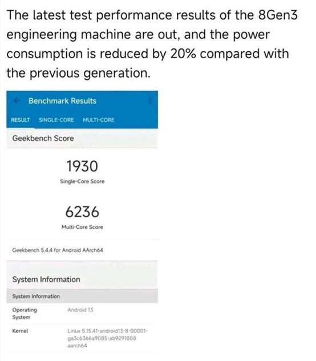Click the Benchmark Results title

(x=62, y=101)
